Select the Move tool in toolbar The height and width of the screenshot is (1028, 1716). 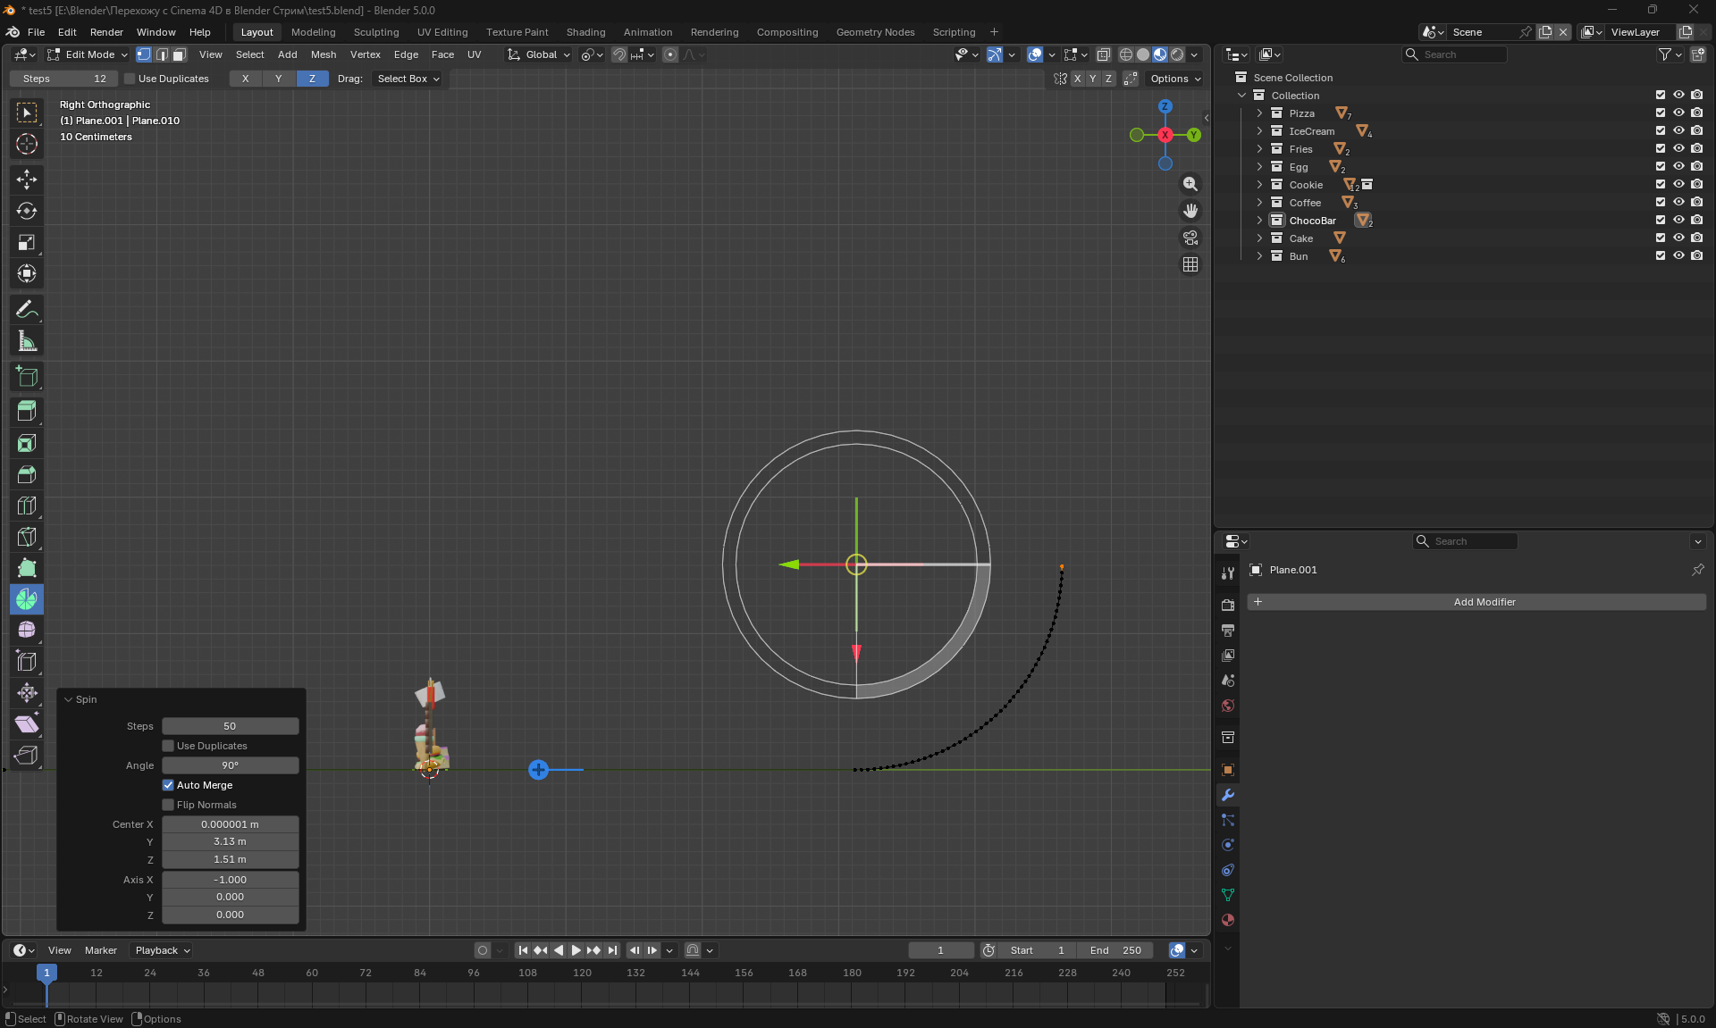pyautogui.click(x=27, y=180)
